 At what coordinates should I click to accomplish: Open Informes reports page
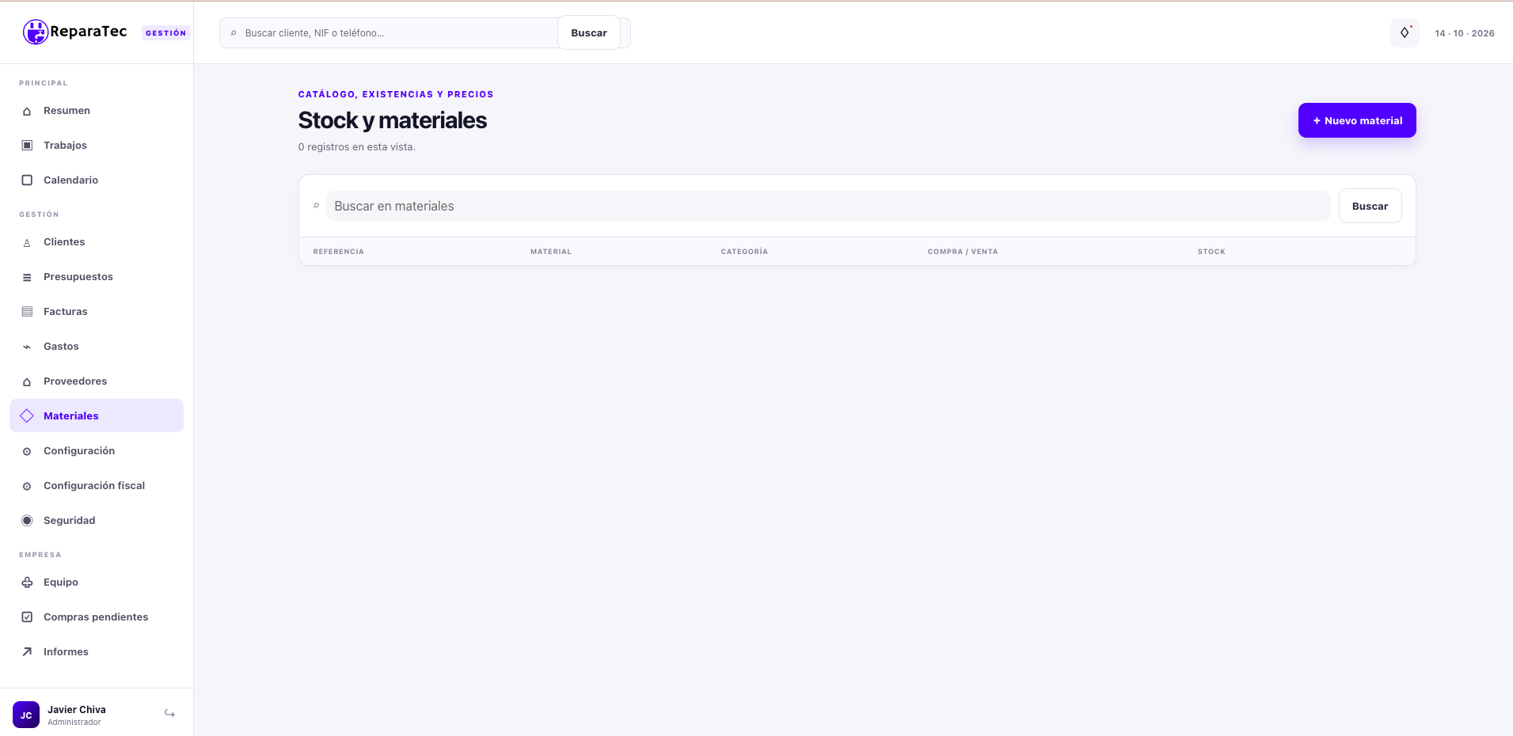click(x=97, y=652)
